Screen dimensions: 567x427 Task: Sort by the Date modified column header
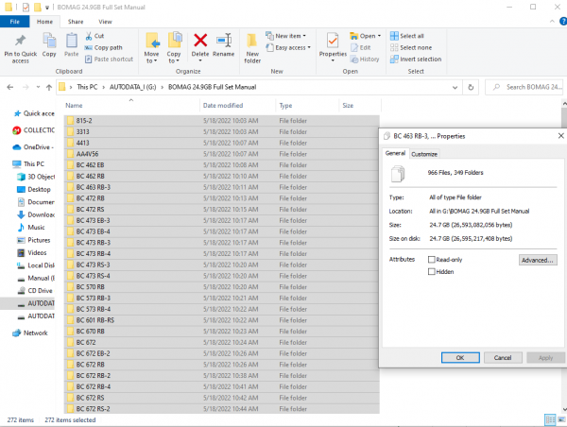[x=223, y=106]
